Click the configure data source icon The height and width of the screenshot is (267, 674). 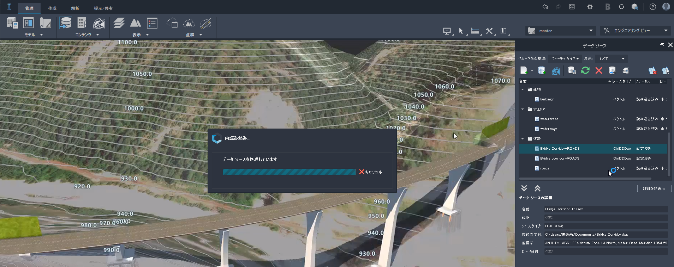tap(572, 70)
